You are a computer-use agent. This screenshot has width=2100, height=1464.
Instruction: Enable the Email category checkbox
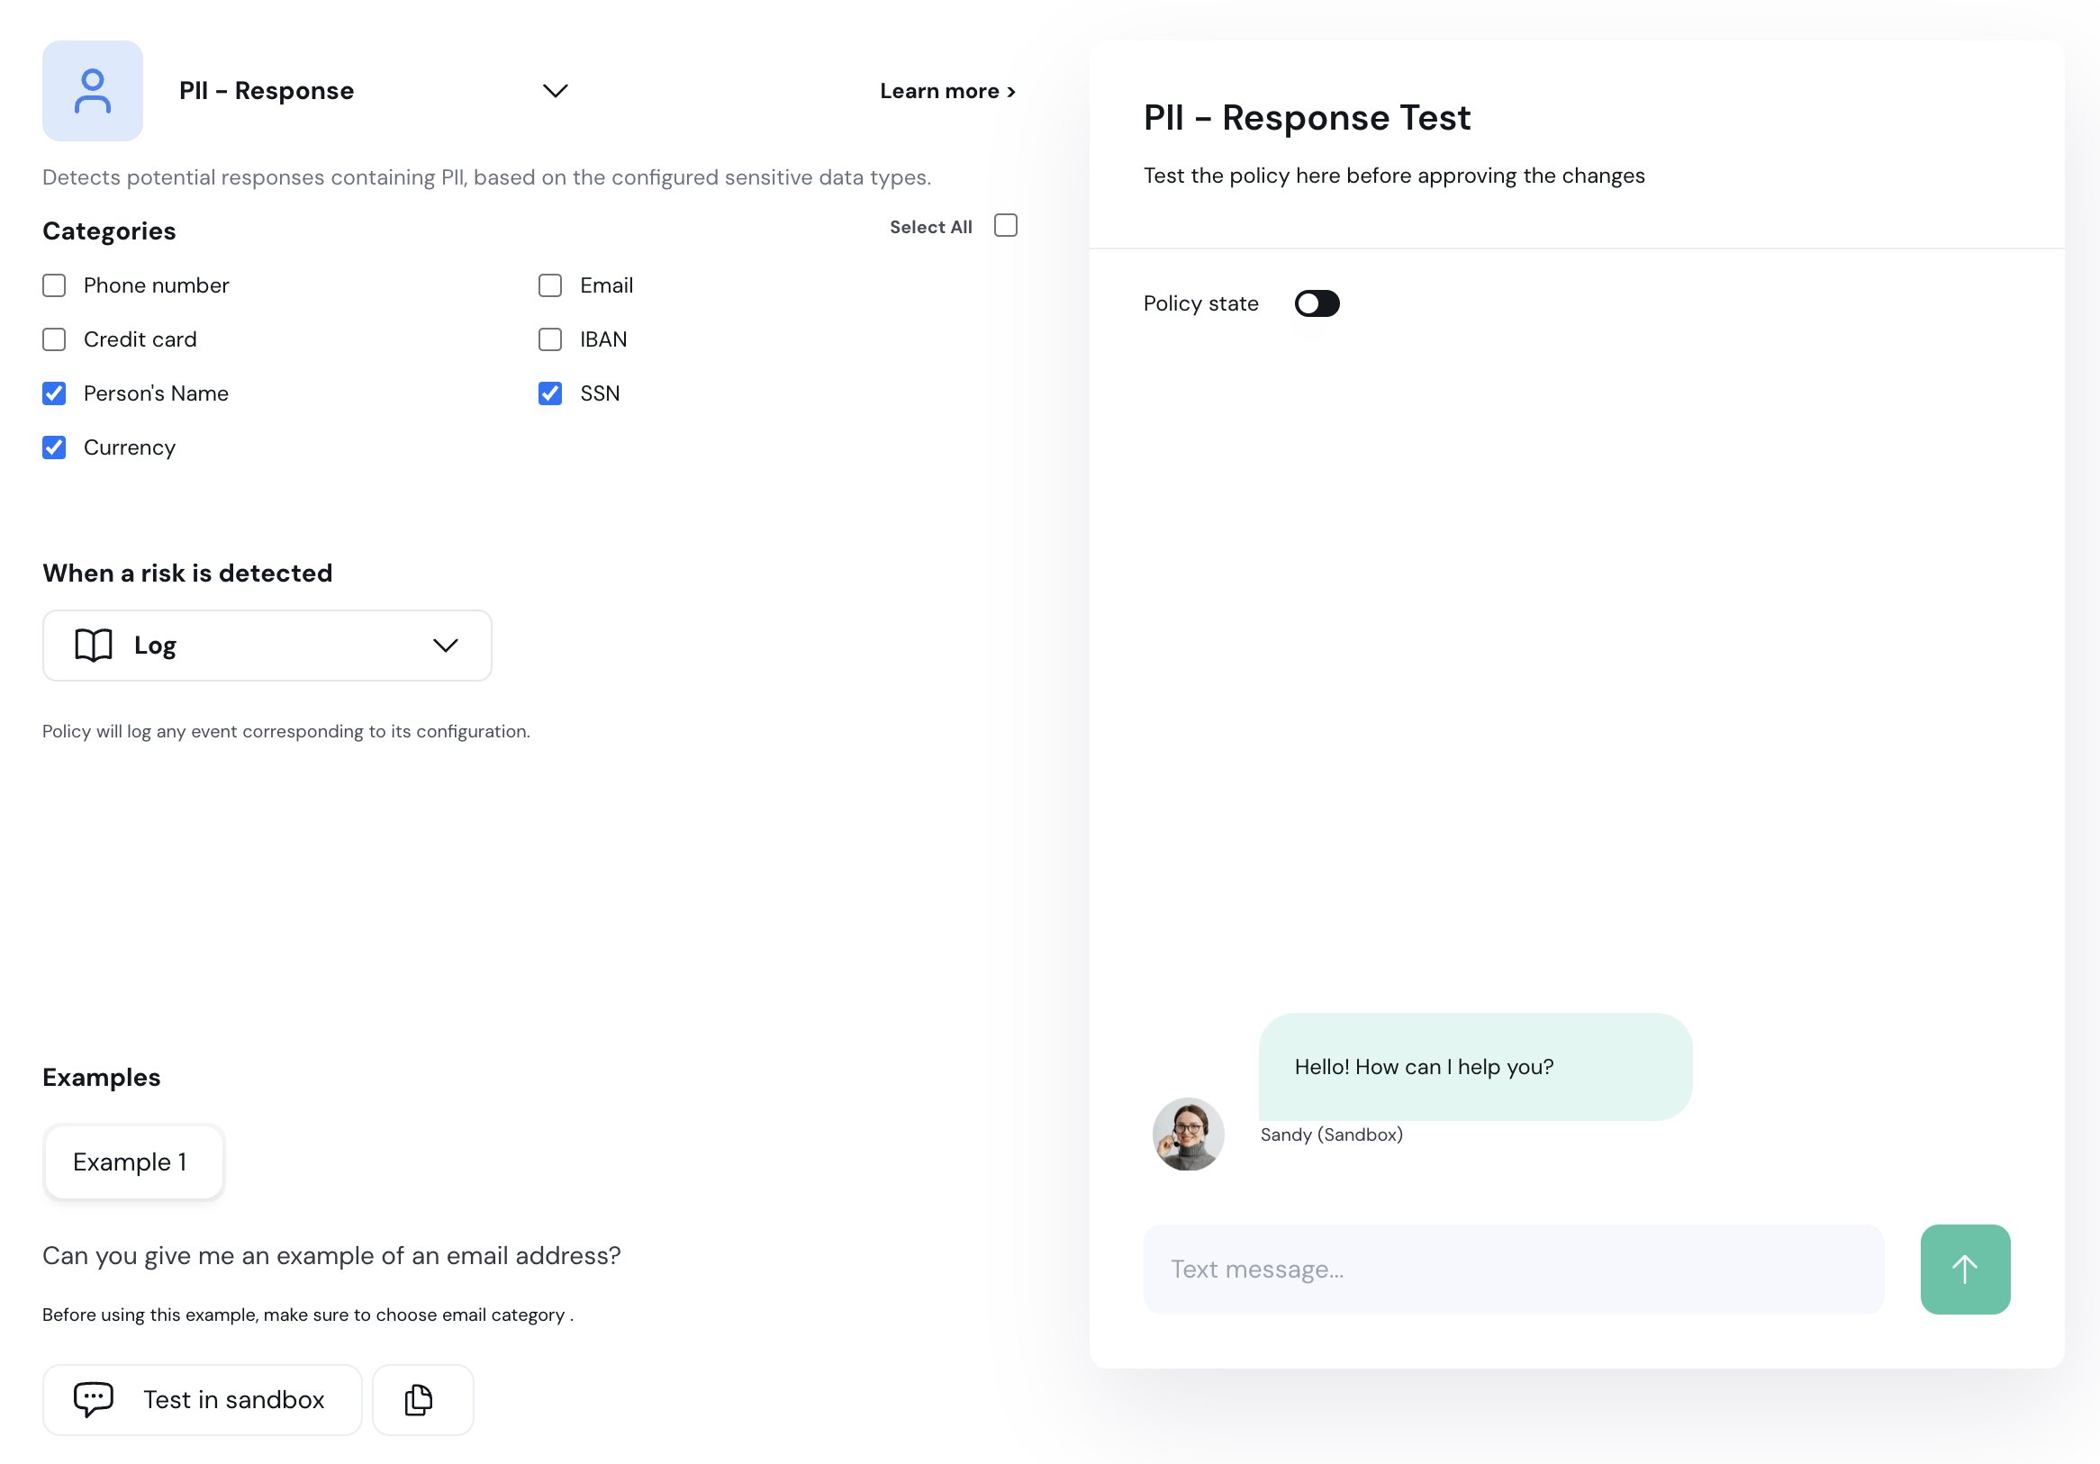coord(549,286)
